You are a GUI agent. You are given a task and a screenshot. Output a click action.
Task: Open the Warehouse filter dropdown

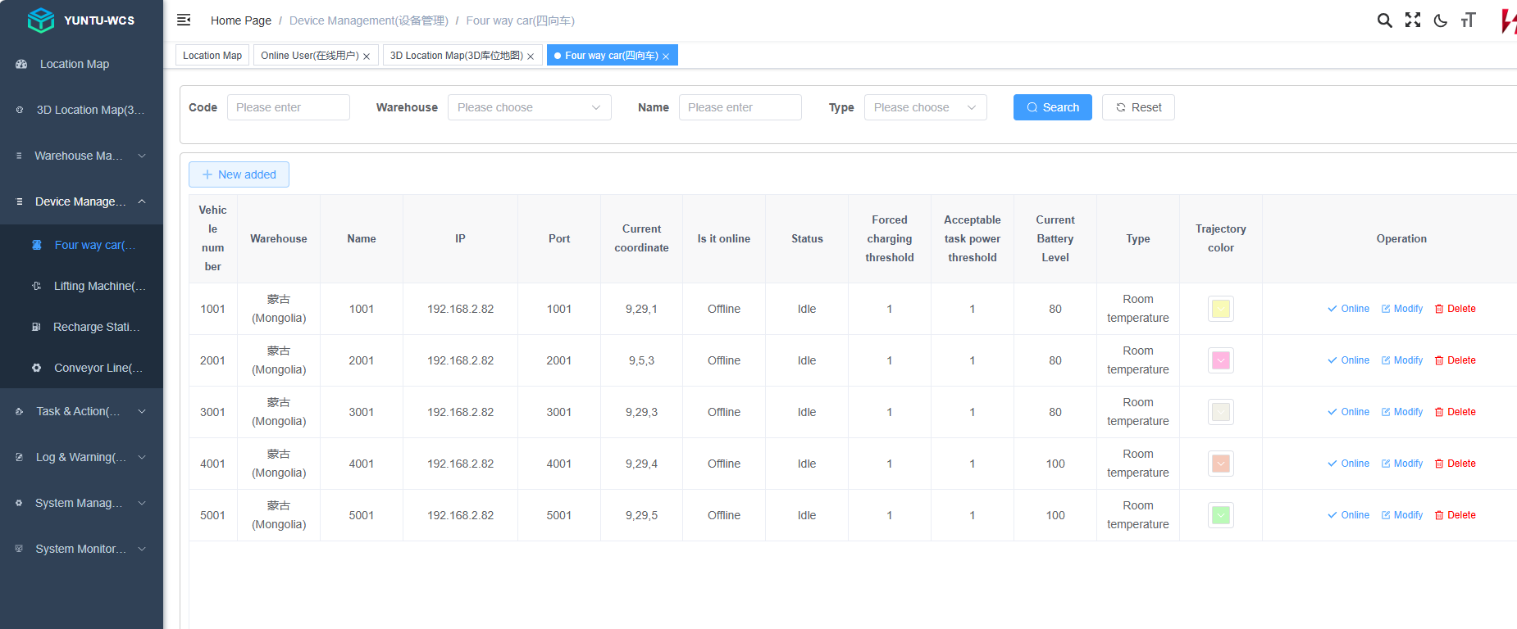529,107
